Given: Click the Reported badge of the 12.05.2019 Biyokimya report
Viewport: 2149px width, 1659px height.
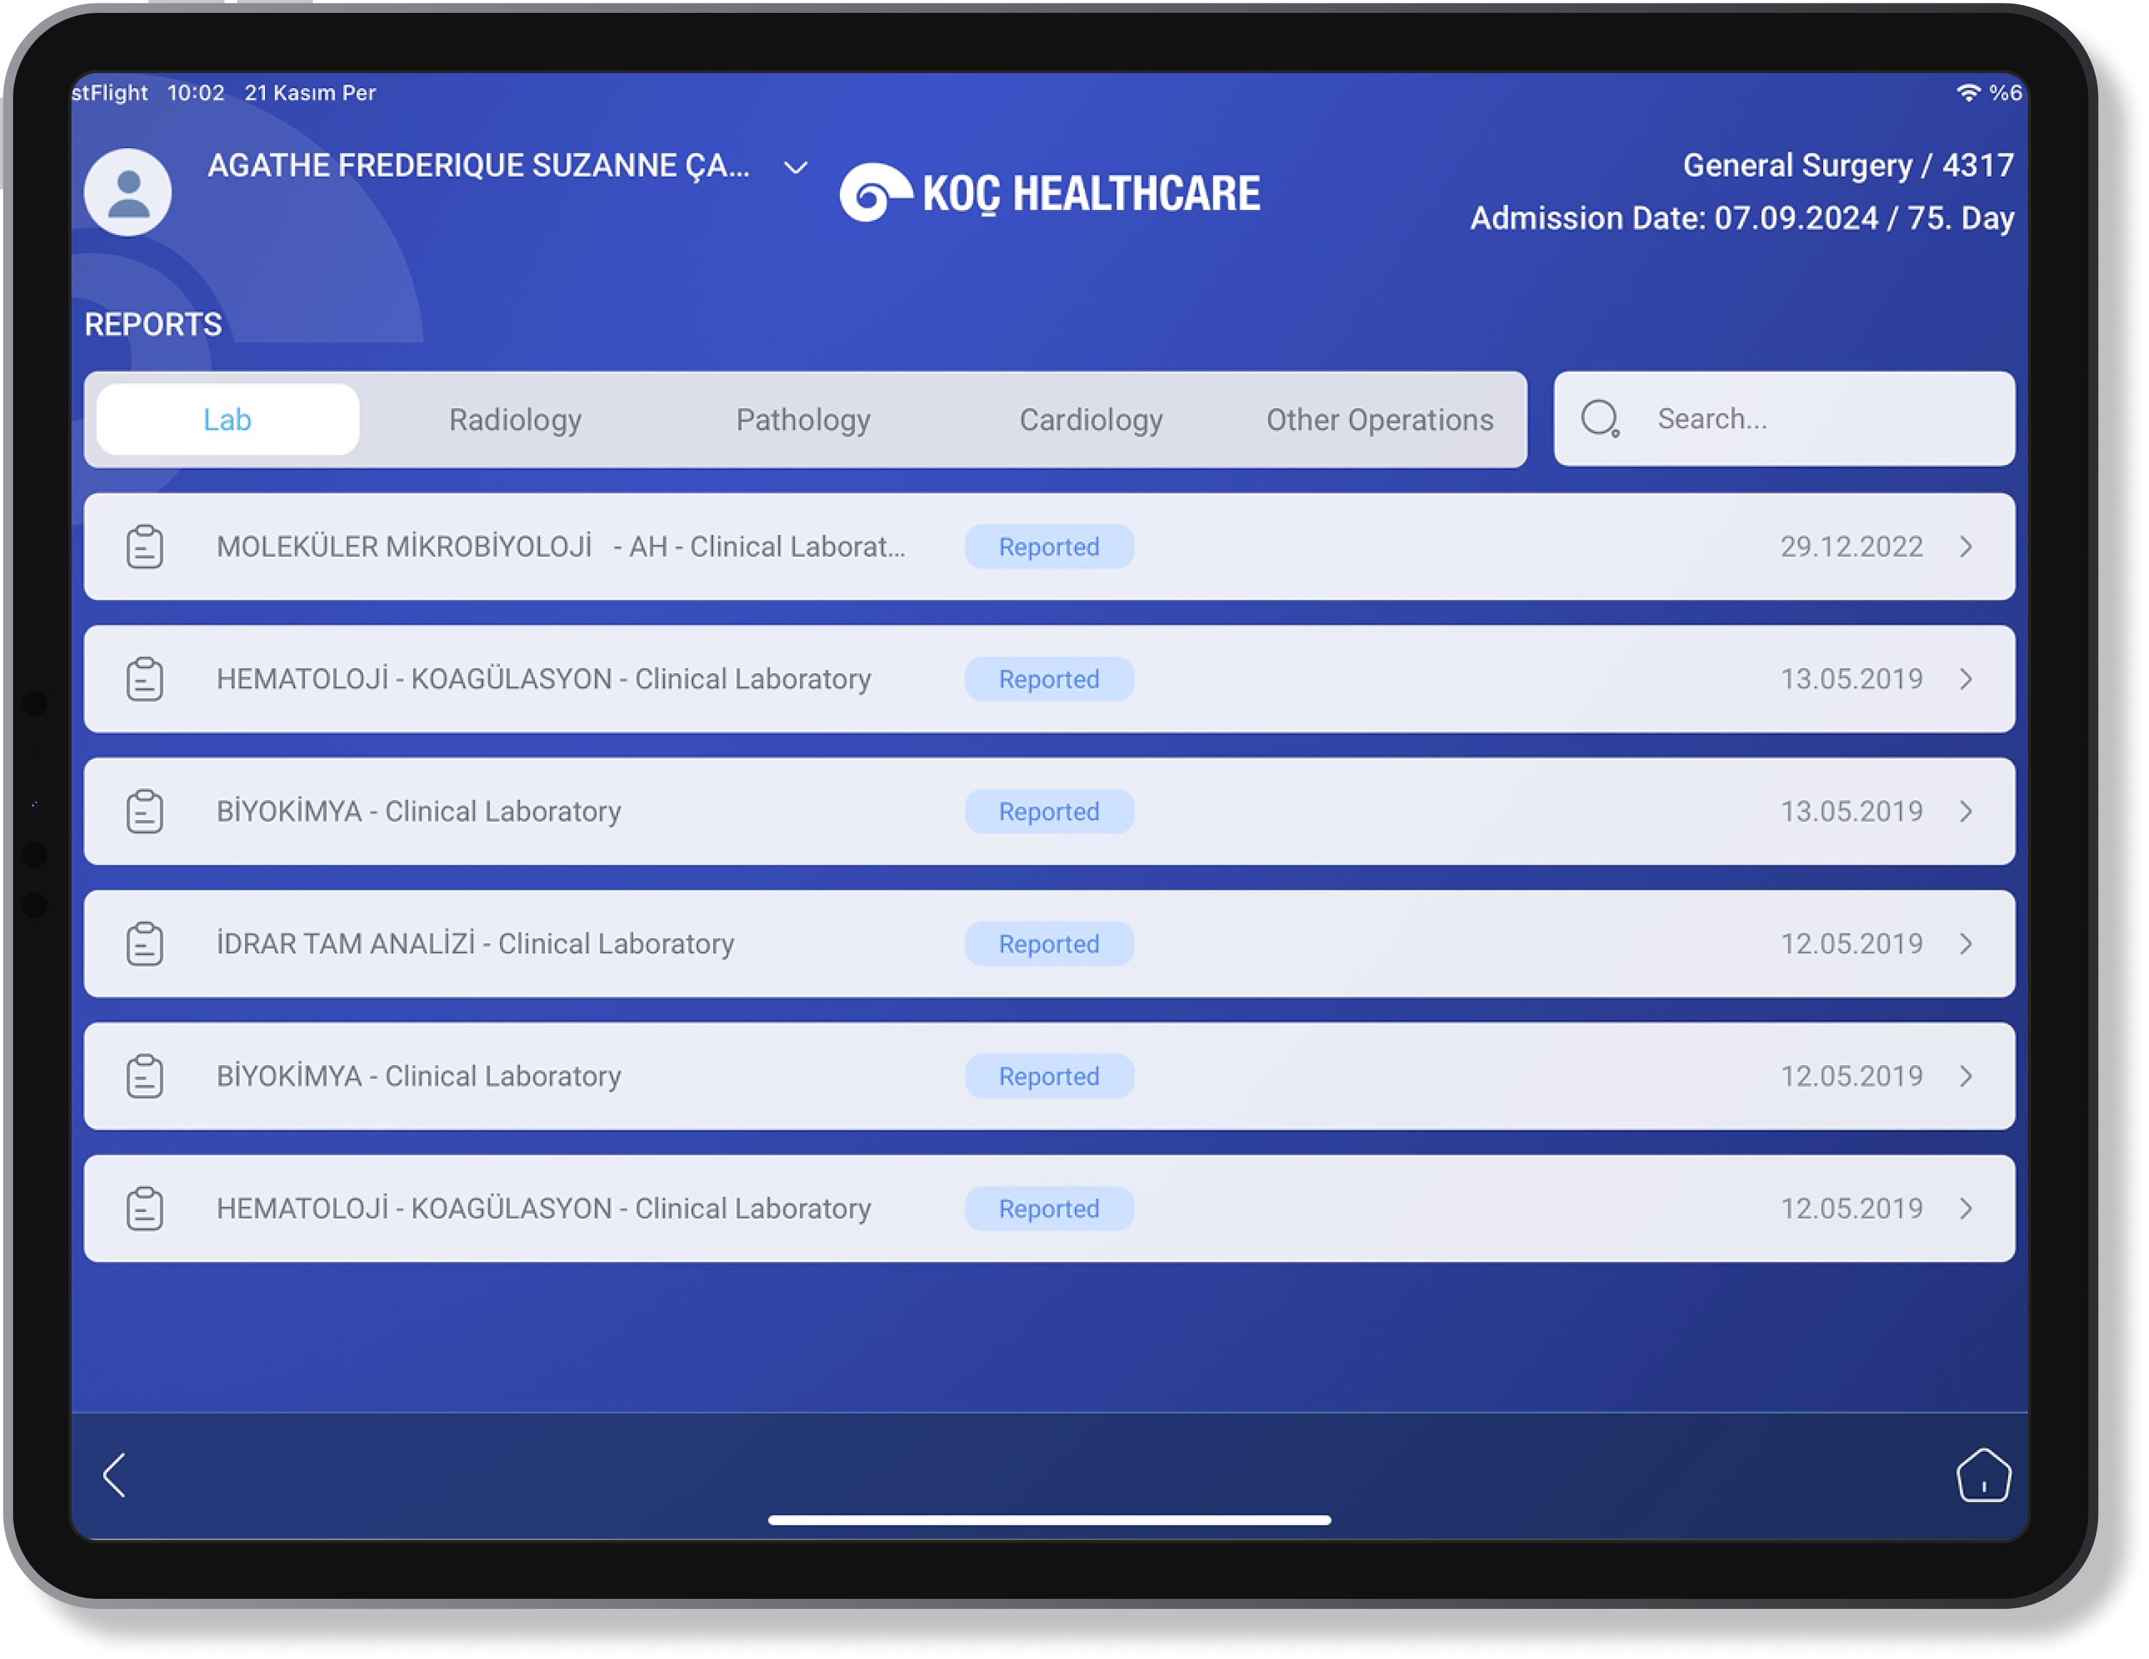Looking at the screenshot, I should point(1048,1076).
